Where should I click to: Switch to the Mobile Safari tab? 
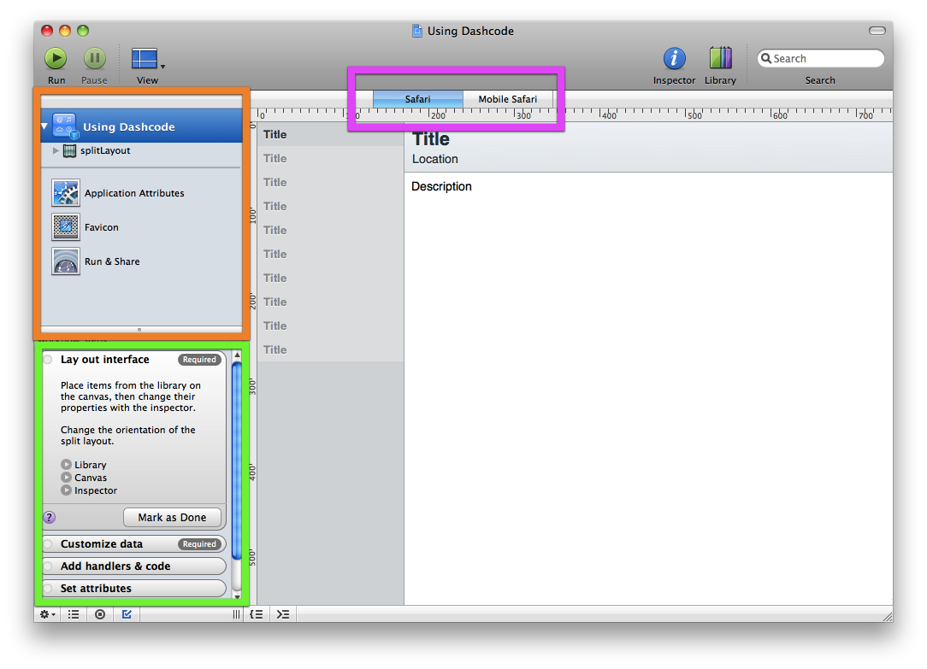[508, 99]
